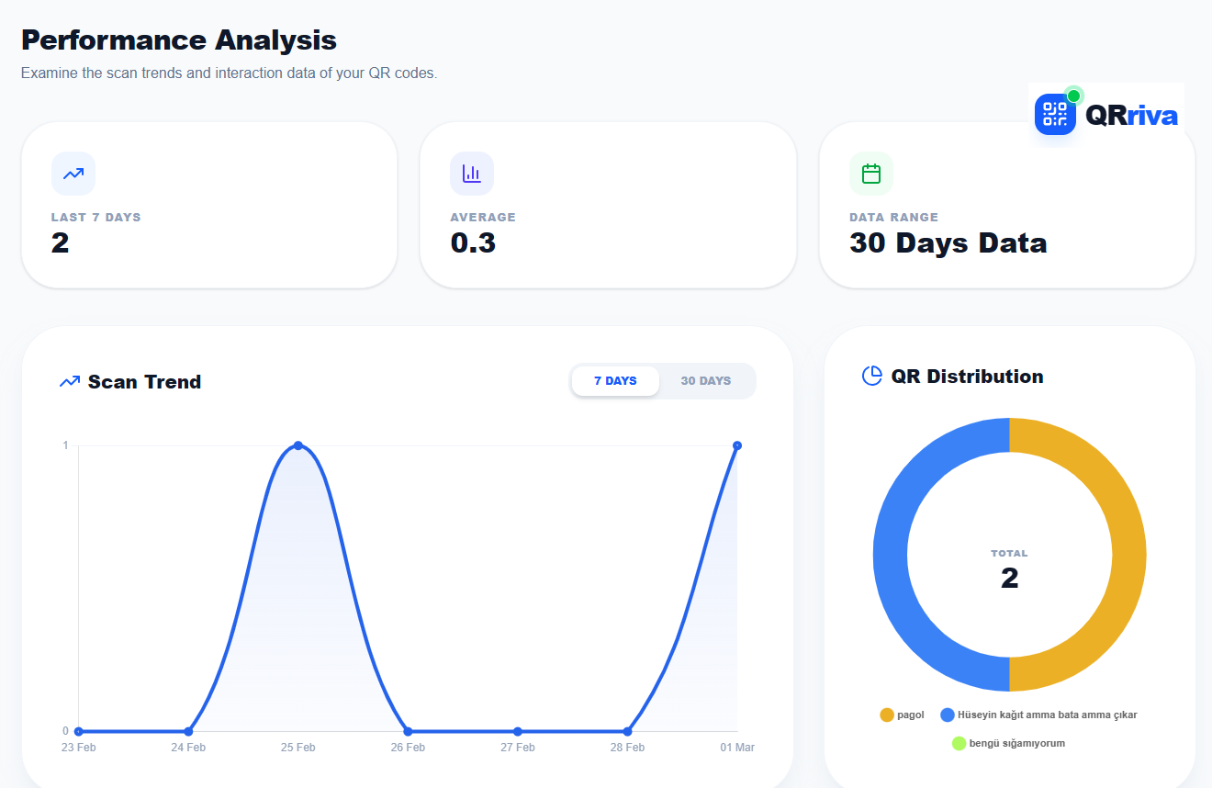Click the orange pagol legend dot
1212x788 pixels.
tap(887, 714)
